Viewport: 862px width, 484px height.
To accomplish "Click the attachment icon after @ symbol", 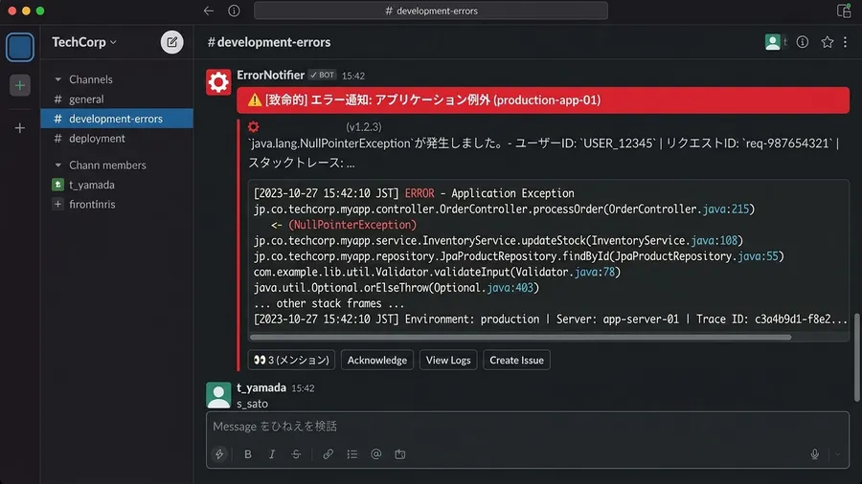I will [x=400, y=454].
